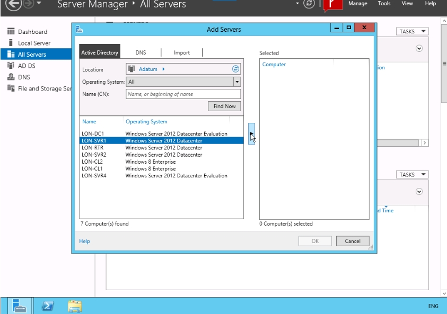Open the notifications flag icon
The height and width of the screenshot is (314, 447).
point(332,5)
